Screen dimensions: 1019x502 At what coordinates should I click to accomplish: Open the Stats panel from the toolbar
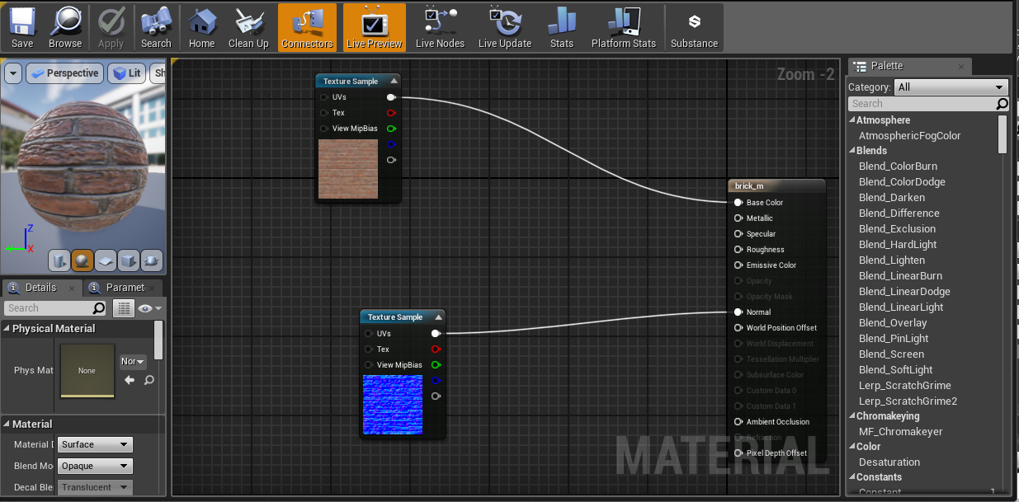pos(562,26)
